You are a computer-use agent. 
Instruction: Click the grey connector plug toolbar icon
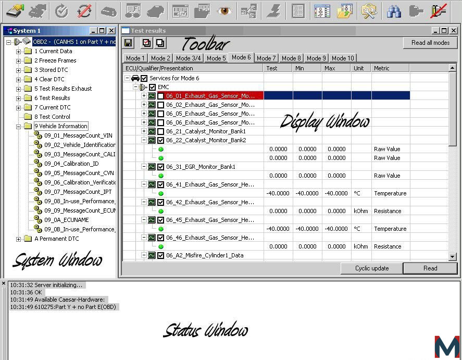(416, 11)
